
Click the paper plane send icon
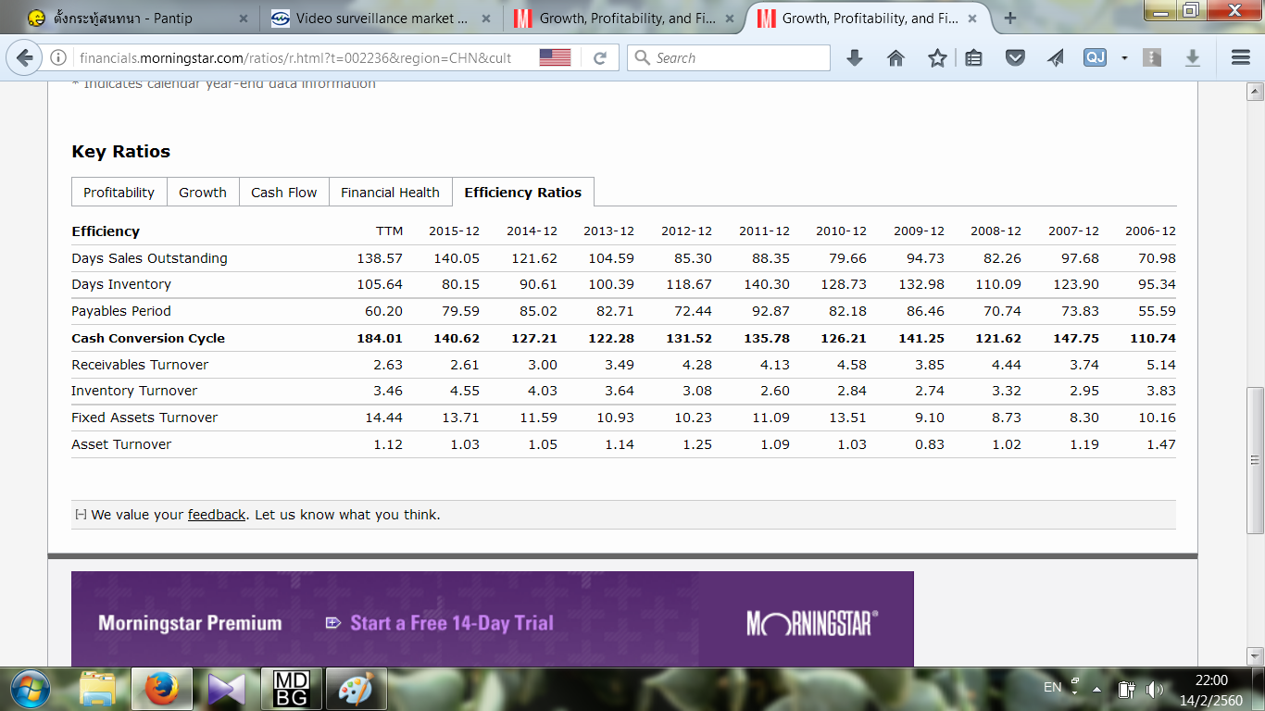(1056, 57)
